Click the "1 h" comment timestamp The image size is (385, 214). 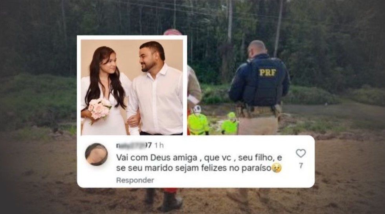pyautogui.click(x=159, y=145)
